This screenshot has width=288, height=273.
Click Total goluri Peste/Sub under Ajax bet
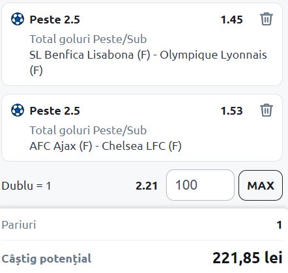pyautogui.click(x=88, y=130)
